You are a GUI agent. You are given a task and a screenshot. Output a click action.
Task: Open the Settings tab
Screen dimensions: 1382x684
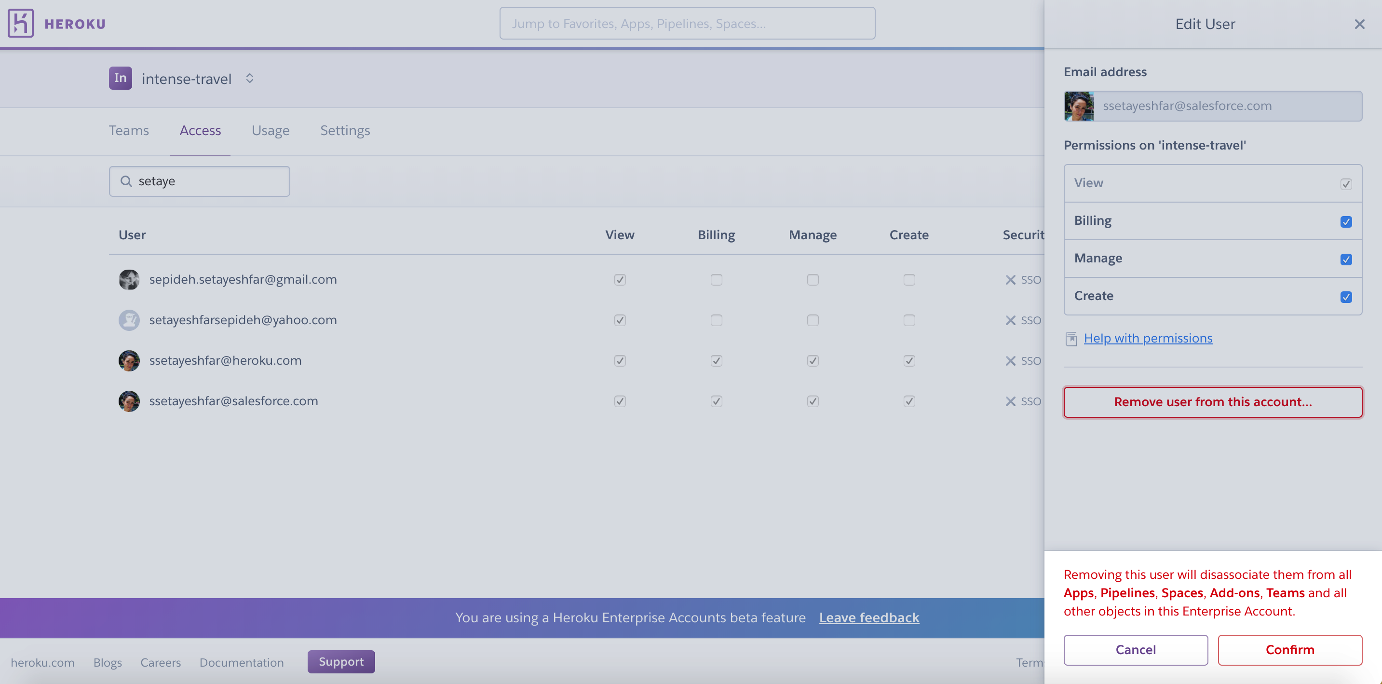point(345,130)
